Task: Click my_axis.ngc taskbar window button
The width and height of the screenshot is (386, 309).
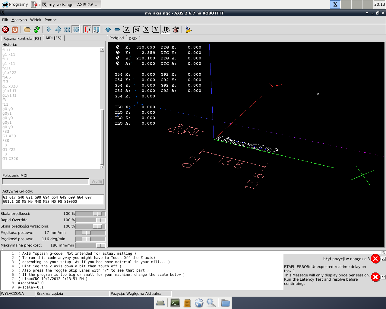Action: pyautogui.click(x=71, y=5)
